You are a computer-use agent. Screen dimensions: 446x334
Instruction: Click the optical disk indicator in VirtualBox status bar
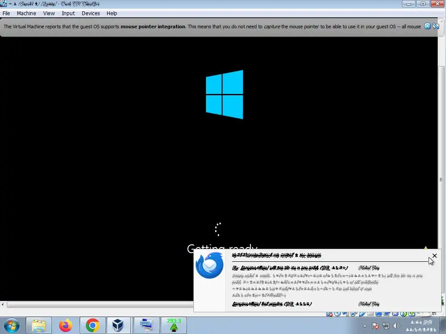click(x=338, y=314)
